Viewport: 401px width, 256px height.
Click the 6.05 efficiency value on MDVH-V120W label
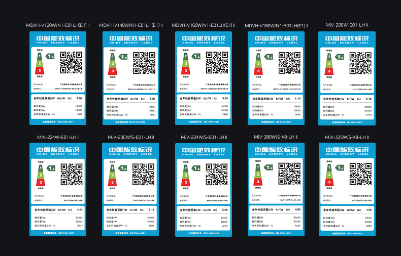tap(79, 98)
